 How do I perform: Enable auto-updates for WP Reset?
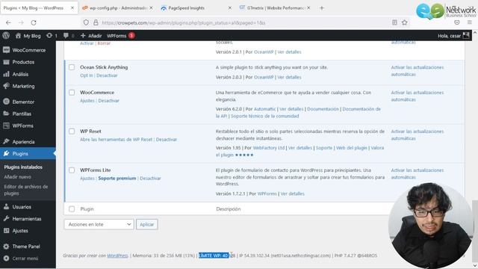[x=418, y=134]
